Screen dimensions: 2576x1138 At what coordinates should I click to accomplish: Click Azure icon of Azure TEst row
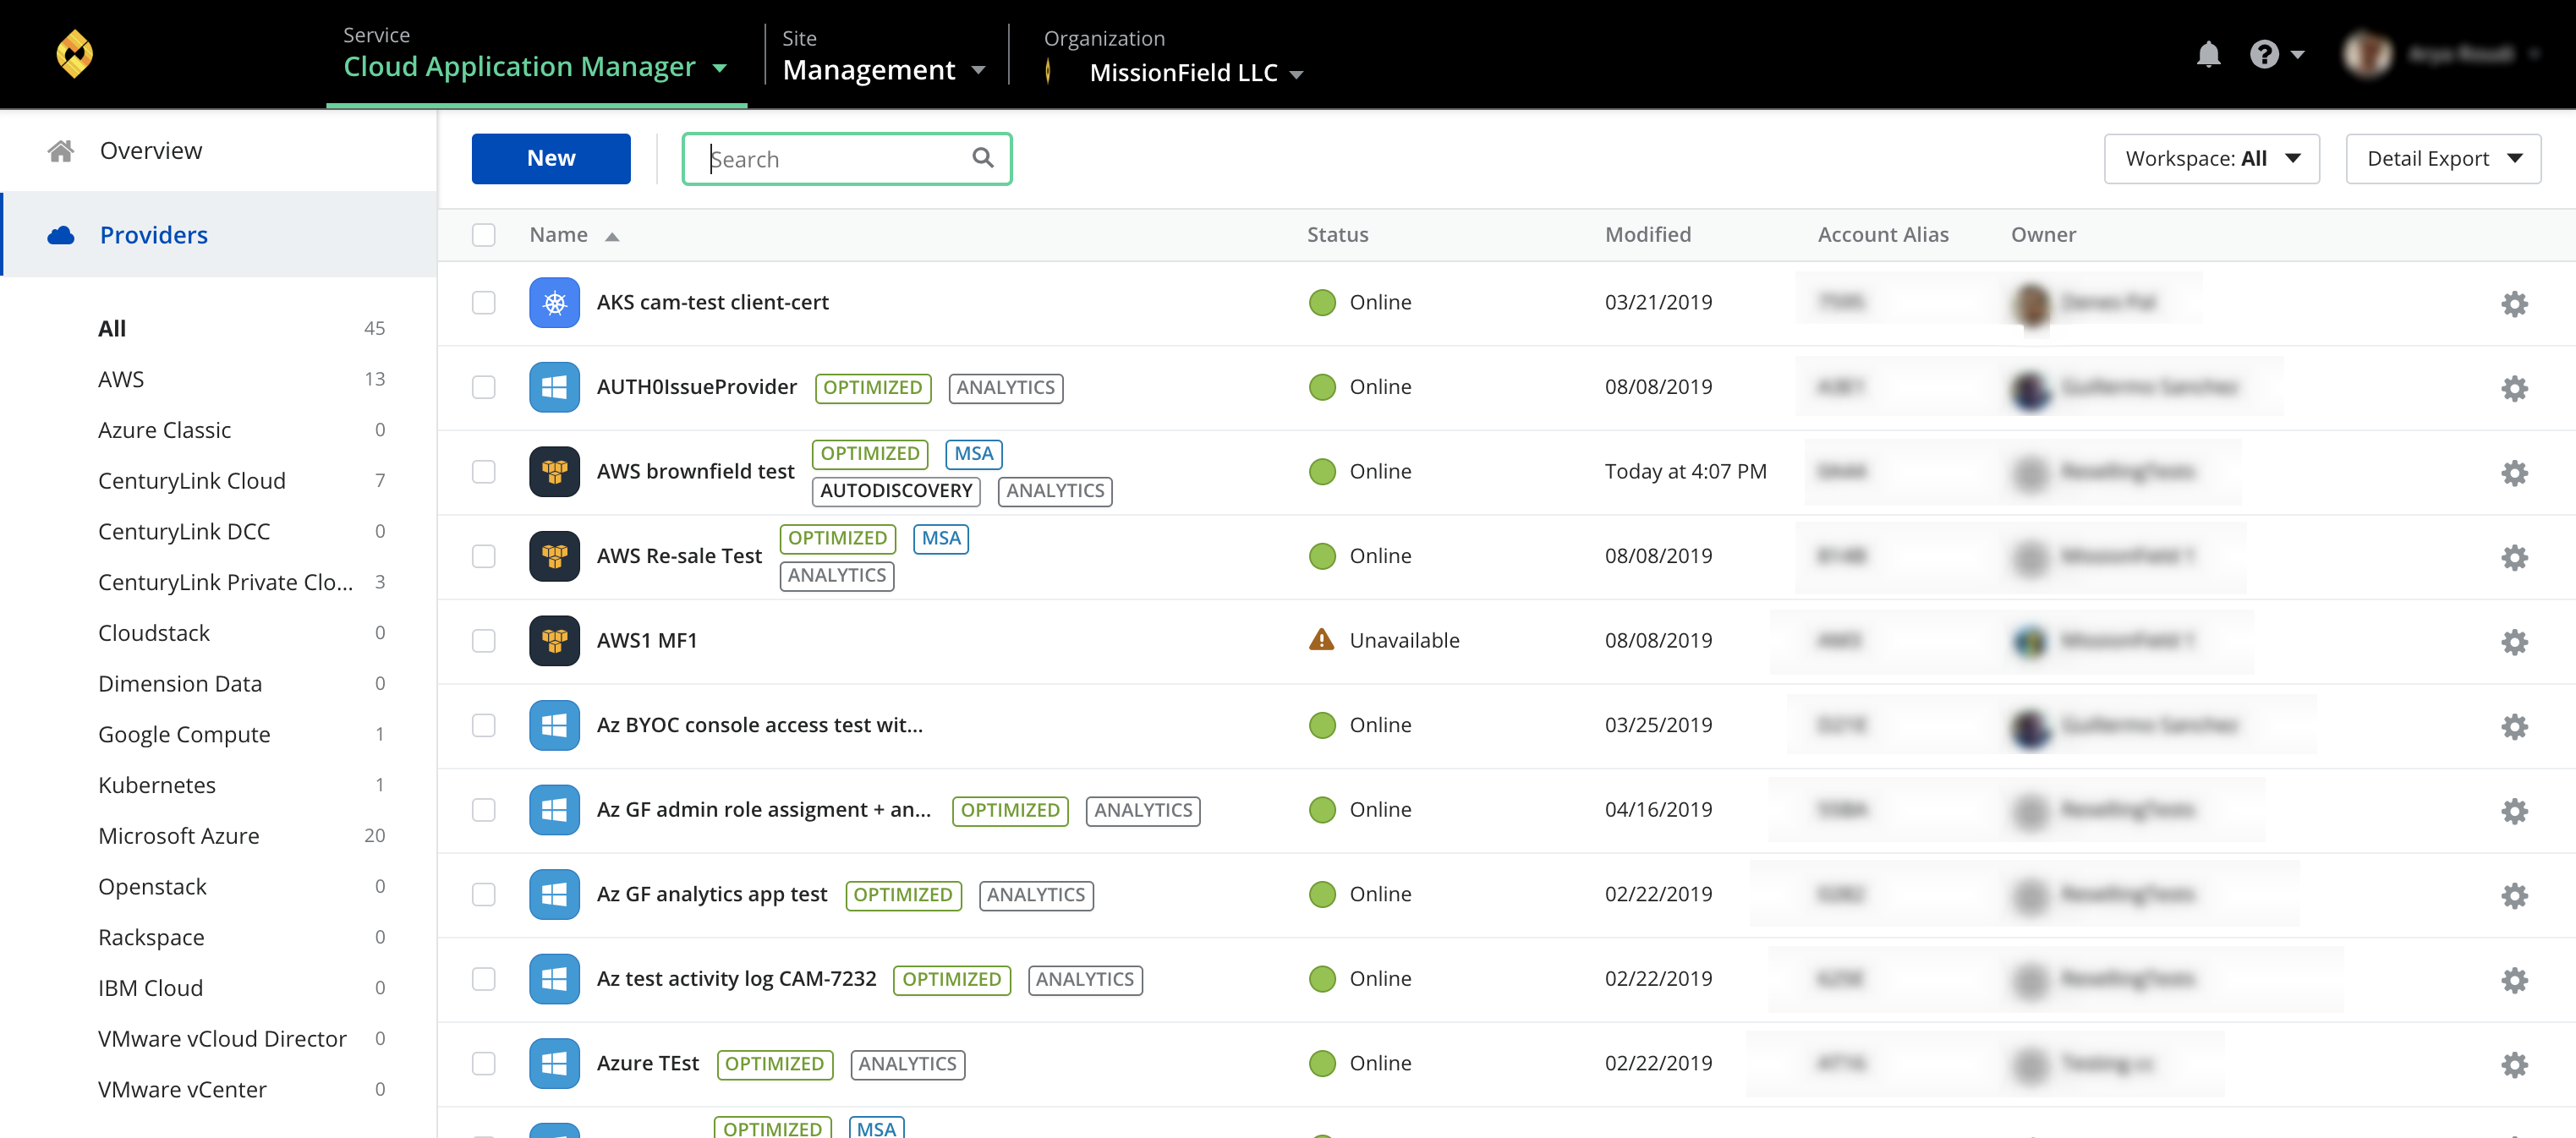[x=554, y=1063]
